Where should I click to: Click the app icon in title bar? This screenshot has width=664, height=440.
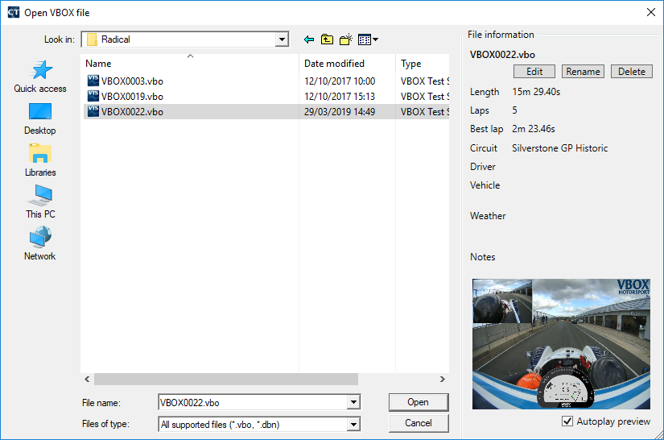click(13, 12)
